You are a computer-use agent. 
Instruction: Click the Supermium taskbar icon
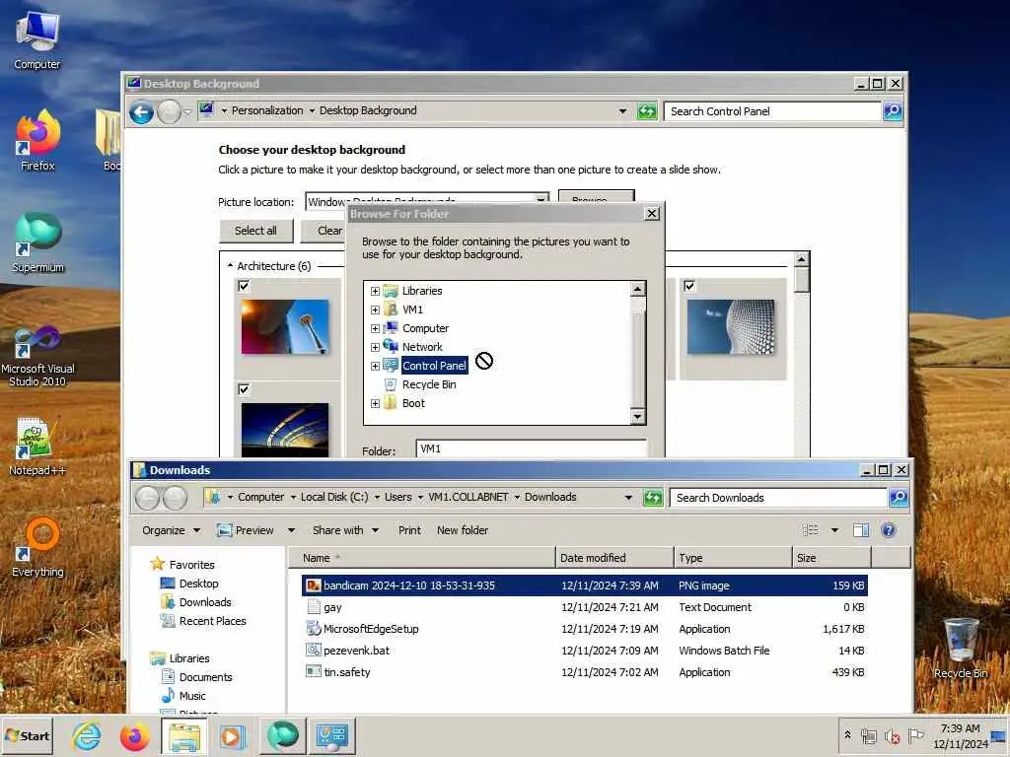click(x=282, y=735)
